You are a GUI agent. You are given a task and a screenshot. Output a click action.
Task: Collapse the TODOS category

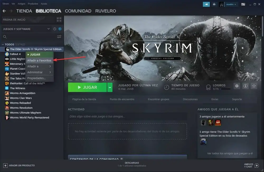click(x=3, y=44)
